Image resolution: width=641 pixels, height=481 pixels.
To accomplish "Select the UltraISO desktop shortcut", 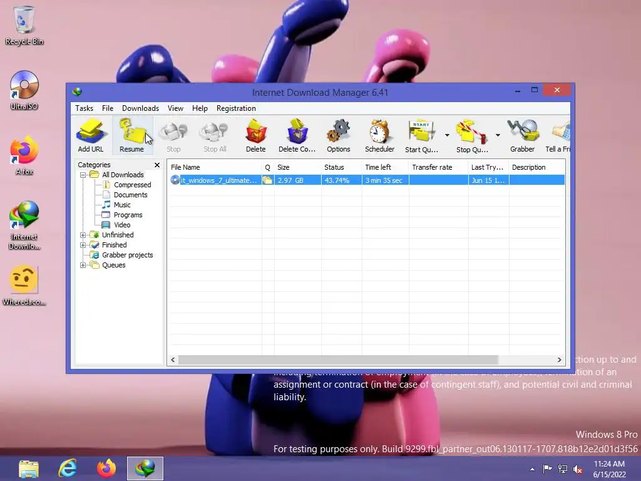I will 24,90.
